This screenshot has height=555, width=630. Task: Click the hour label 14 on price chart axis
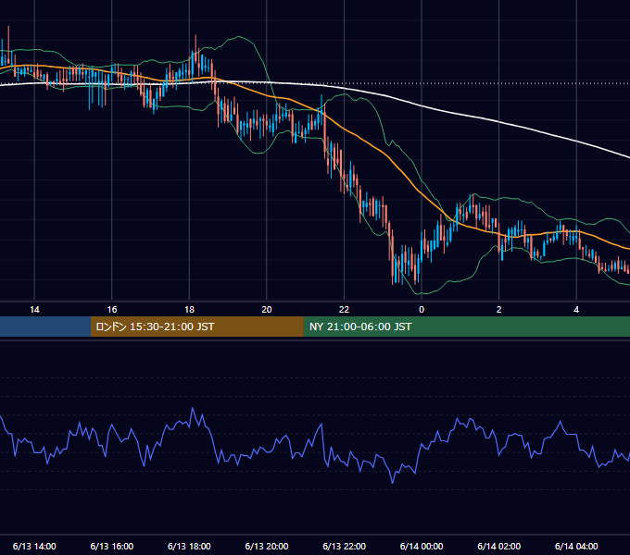(34, 310)
